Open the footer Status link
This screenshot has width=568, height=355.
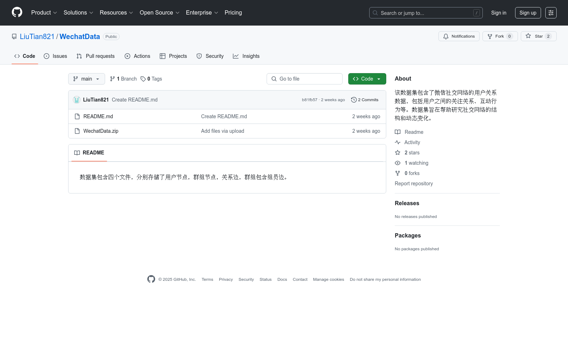(x=266, y=279)
